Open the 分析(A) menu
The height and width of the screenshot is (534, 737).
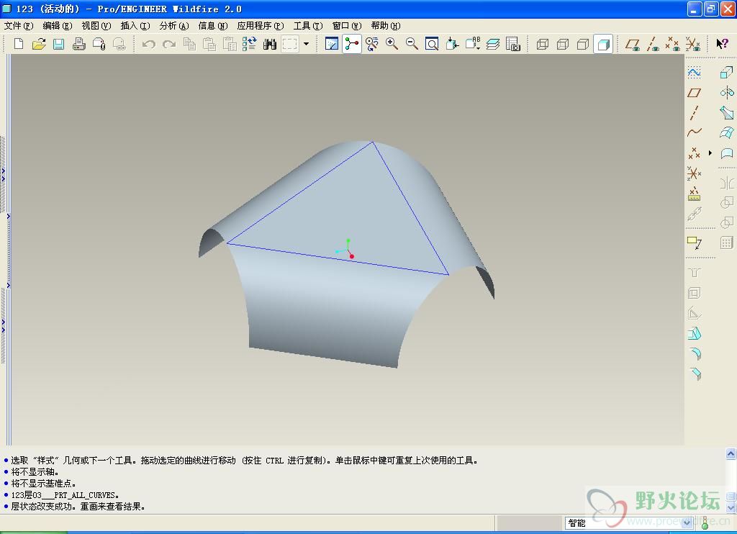[x=174, y=26]
